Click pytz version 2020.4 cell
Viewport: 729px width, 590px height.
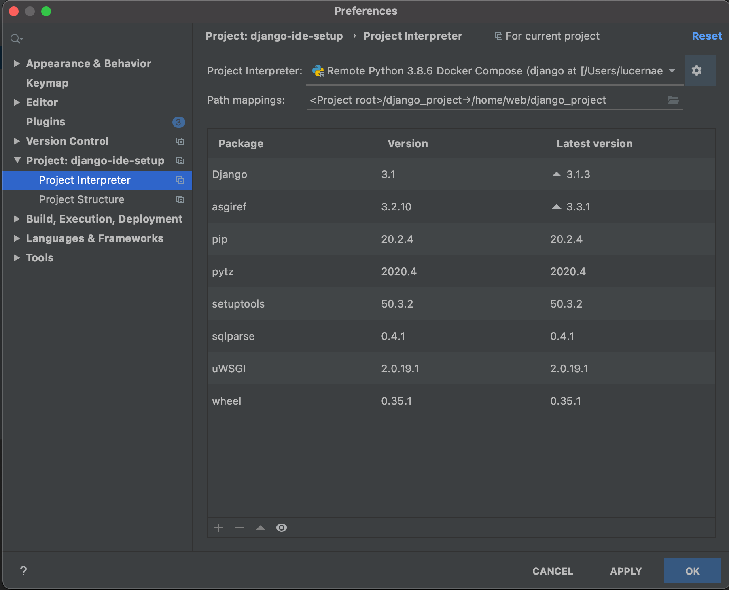coord(399,272)
